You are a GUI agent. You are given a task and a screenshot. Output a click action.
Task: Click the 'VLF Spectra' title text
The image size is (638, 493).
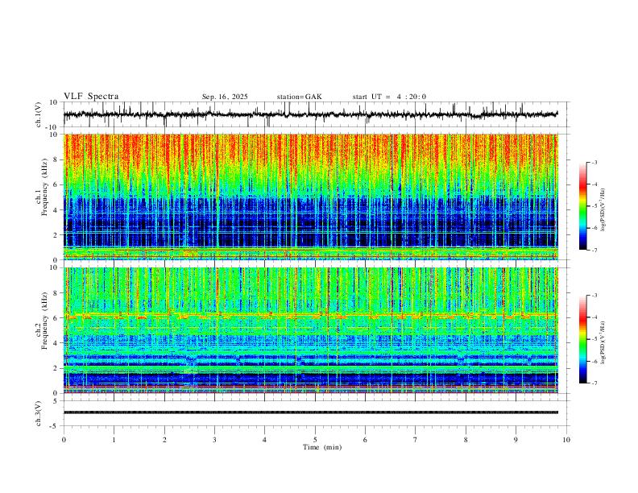(x=91, y=97)
